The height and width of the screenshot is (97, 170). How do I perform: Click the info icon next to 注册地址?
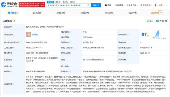70,72
